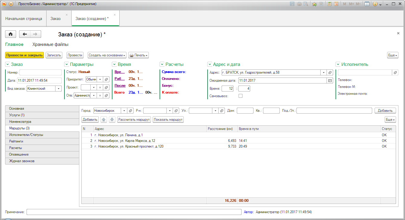
Task: Open the calendar icon in title bar
Action: [336, 4]
